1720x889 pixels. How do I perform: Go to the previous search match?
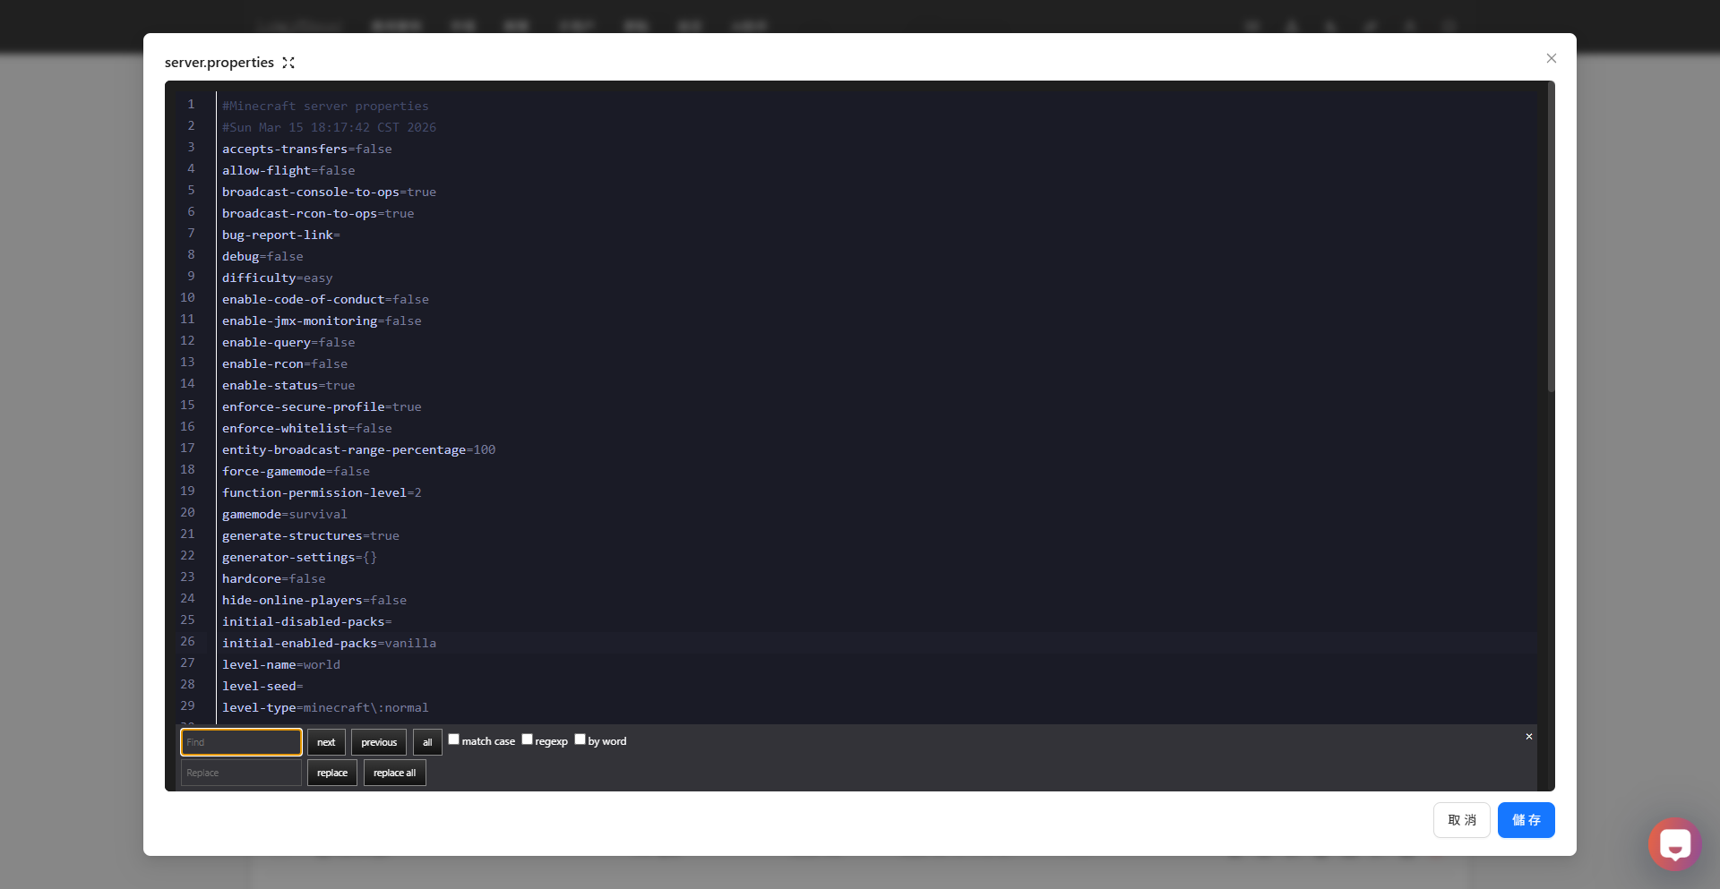pos(378,742)
